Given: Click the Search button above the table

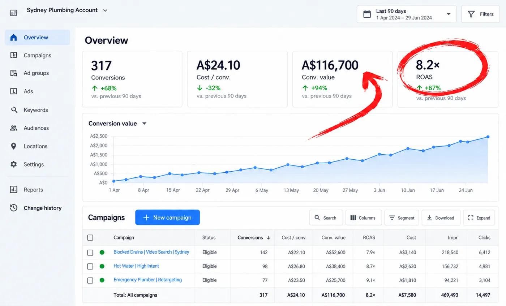Looking at the screenshot, I should click(326, 218).
